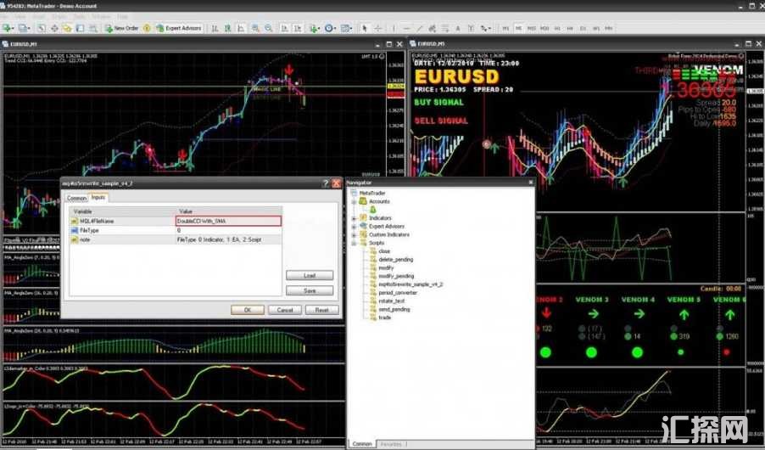Click the new chart icon in toolbar
This screenshot has width=765, height=450.
point(7,28)
